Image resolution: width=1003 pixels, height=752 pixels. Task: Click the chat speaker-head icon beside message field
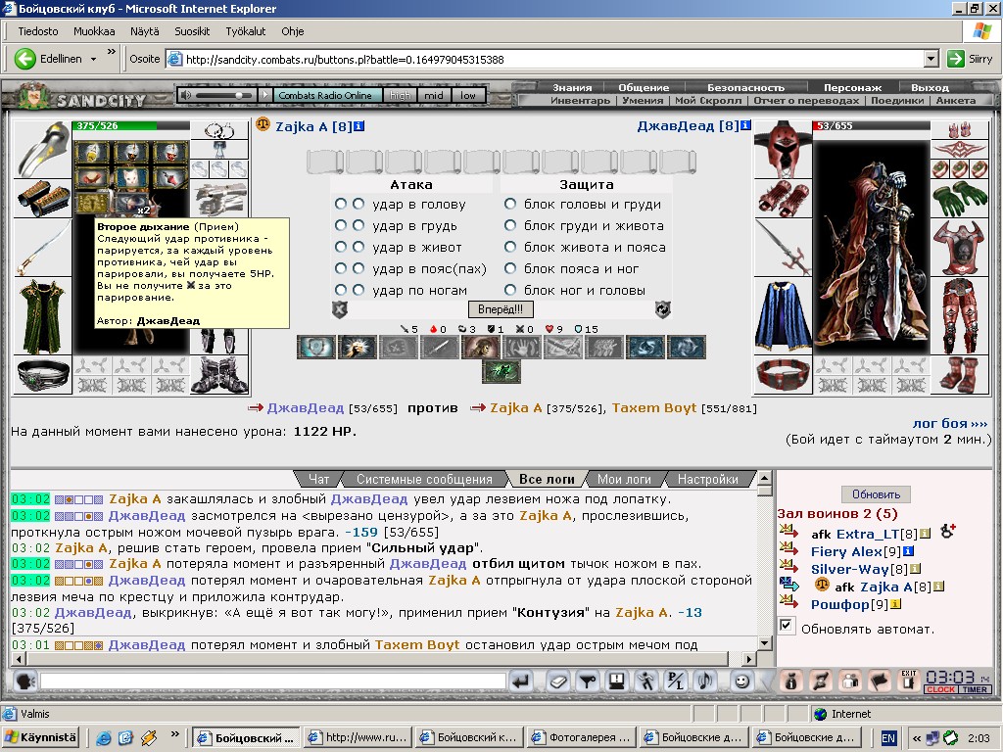click(x=24, y=681)
